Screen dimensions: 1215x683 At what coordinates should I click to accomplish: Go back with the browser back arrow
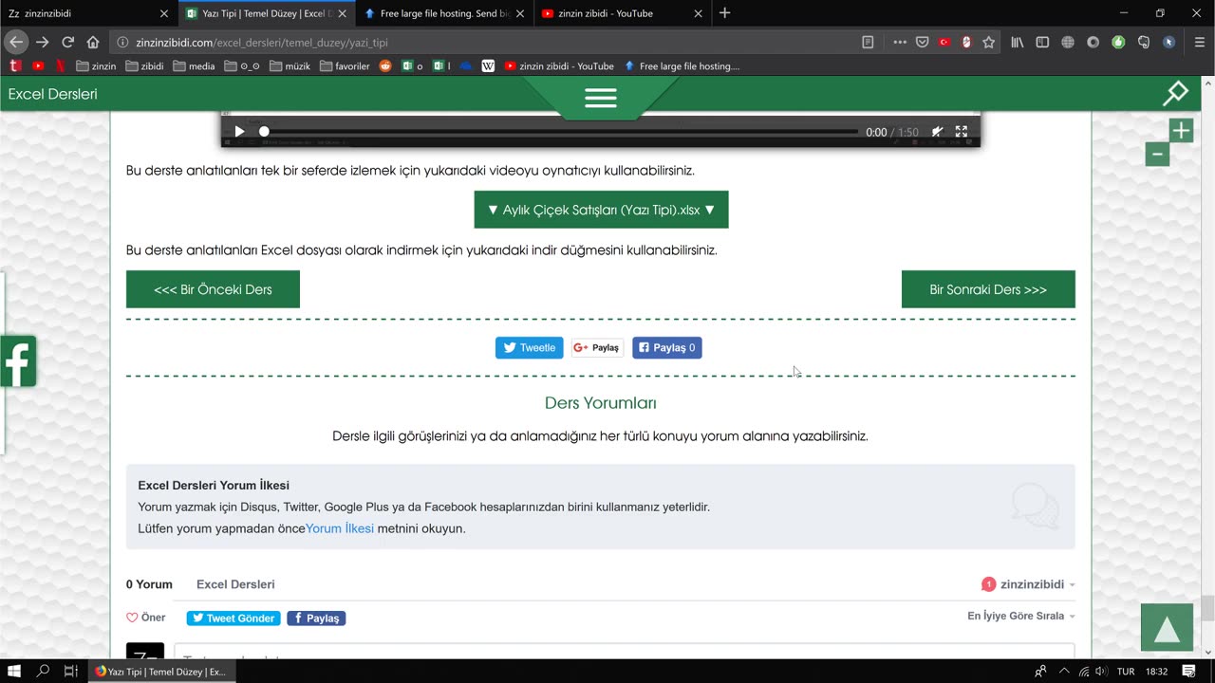(x=15, y=42)
